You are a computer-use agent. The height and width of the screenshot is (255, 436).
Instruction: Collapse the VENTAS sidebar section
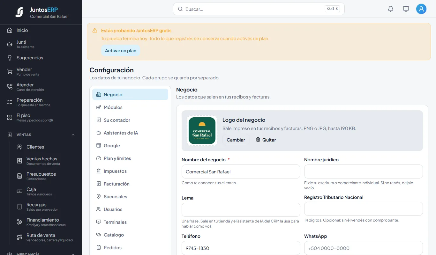[73, 135]
